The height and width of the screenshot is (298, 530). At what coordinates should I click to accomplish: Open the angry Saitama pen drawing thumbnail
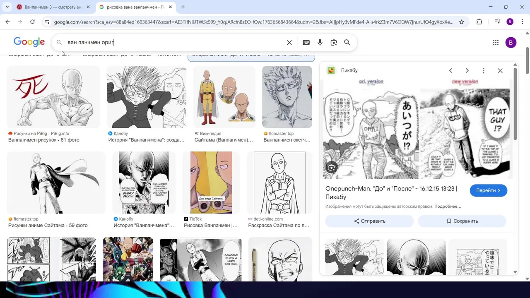pyautogui.click(x=280, y=259)
